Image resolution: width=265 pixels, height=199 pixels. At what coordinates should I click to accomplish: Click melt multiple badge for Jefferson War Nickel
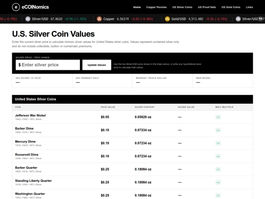coord(218,117)
